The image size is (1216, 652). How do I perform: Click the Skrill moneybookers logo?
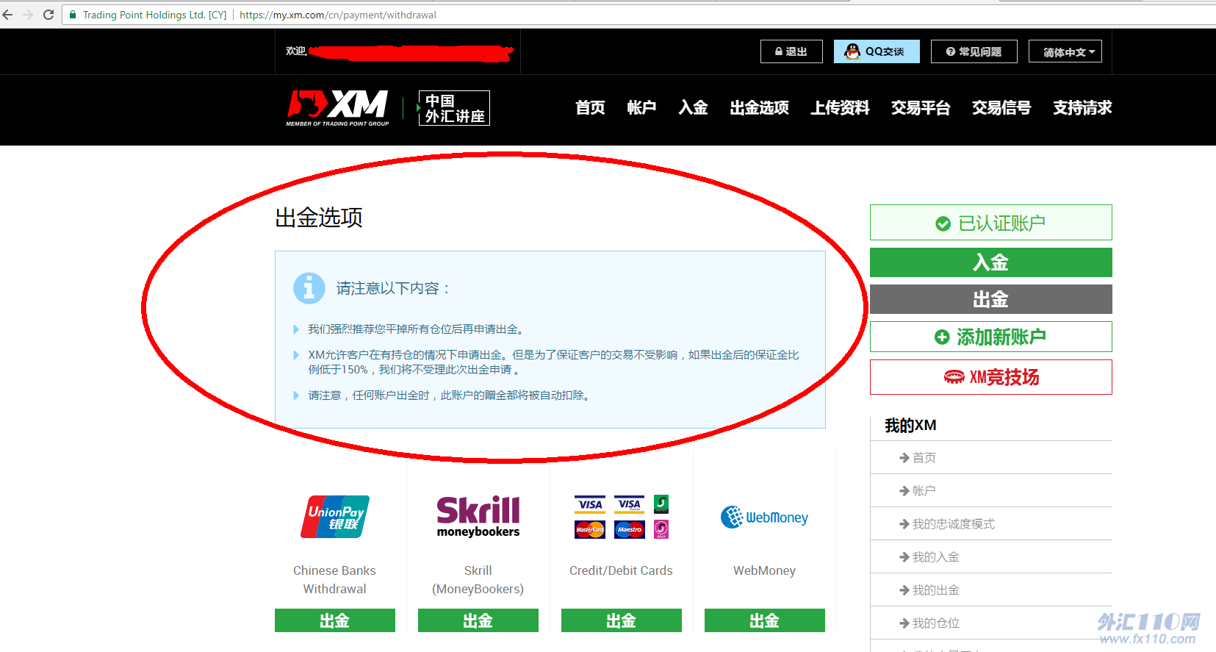(478, 517)
